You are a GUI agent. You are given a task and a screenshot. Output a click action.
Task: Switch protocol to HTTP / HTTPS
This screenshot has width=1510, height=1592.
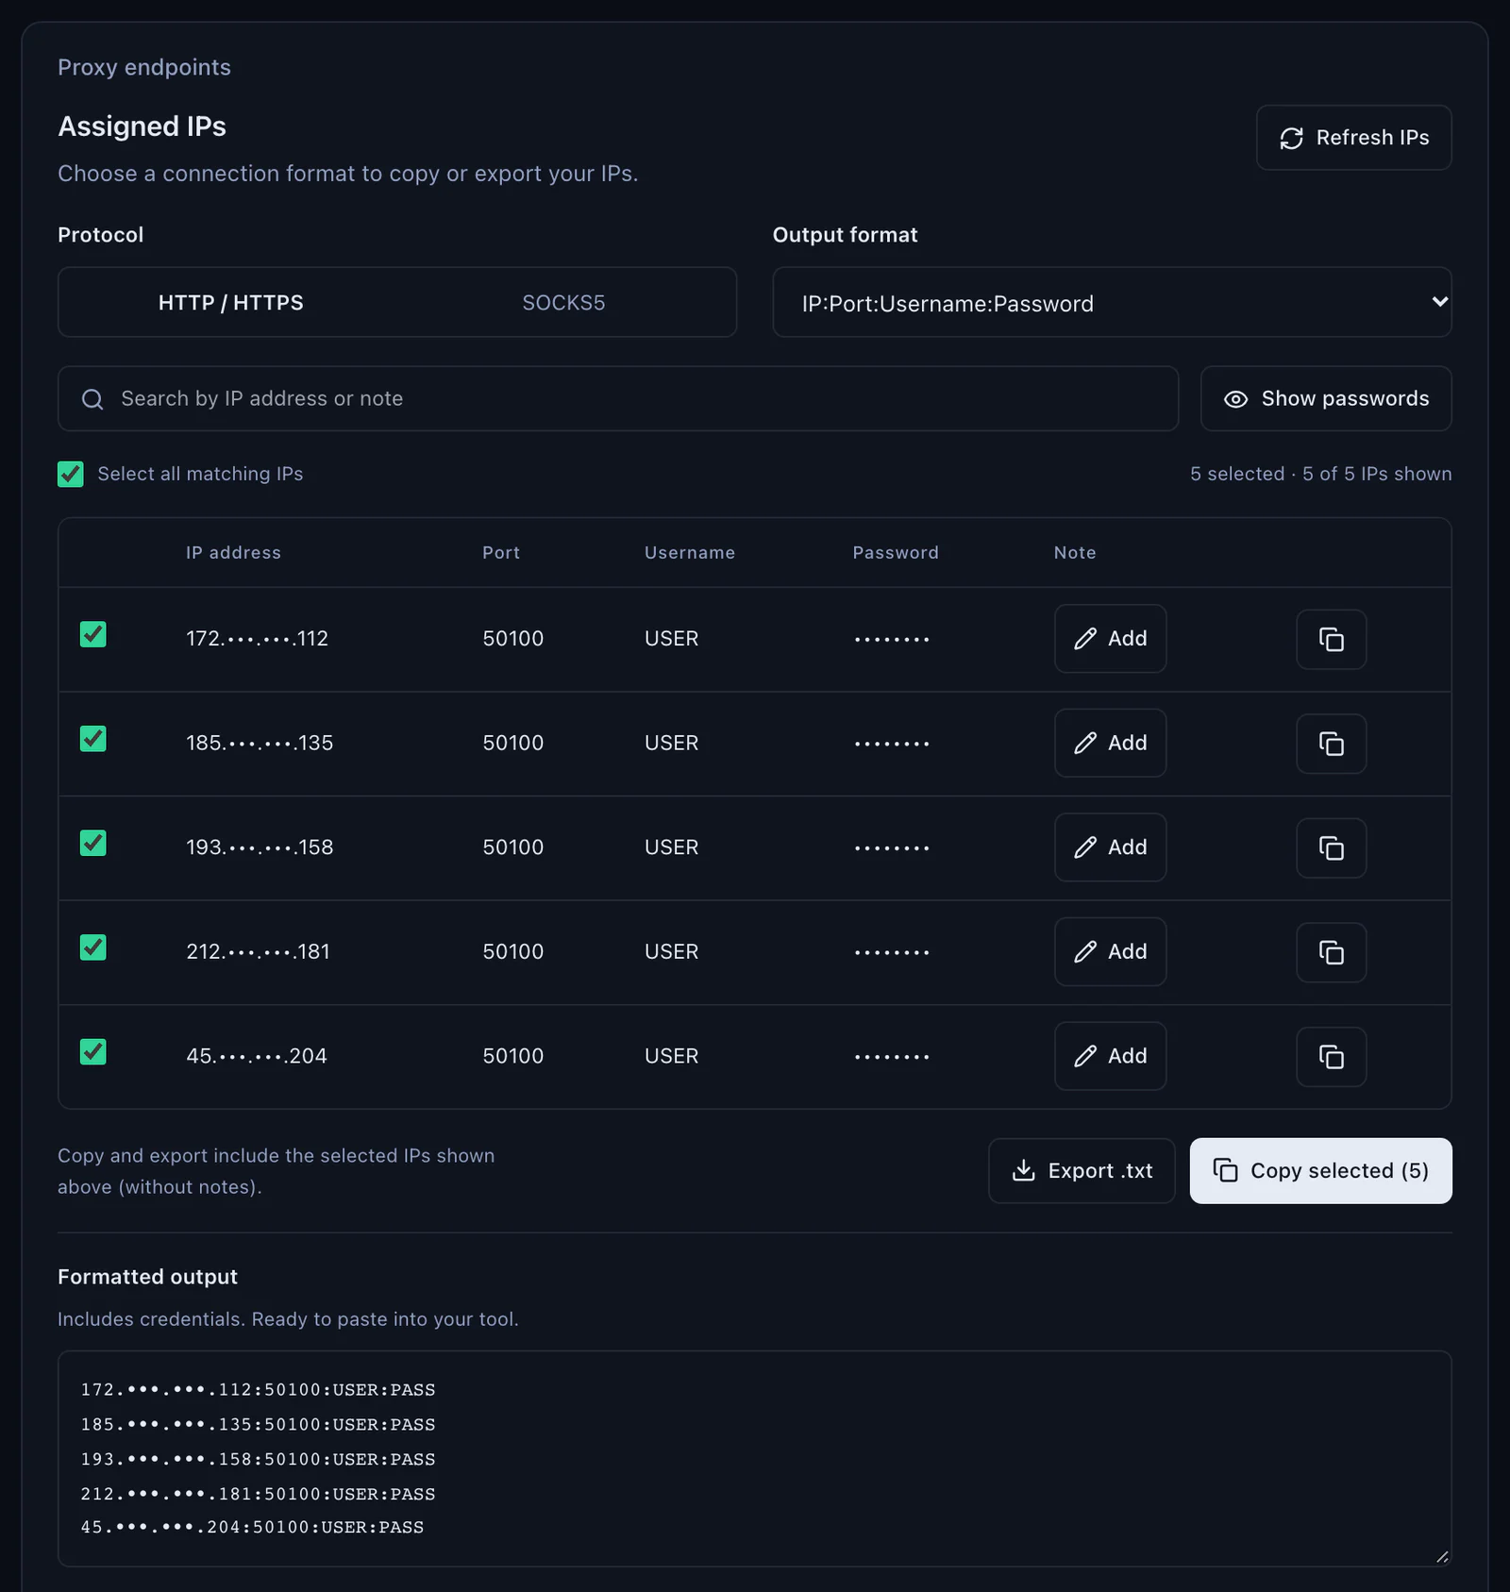click(231, 302)
